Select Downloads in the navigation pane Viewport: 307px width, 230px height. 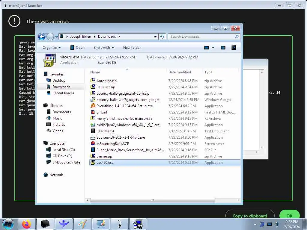pos(61,87)
